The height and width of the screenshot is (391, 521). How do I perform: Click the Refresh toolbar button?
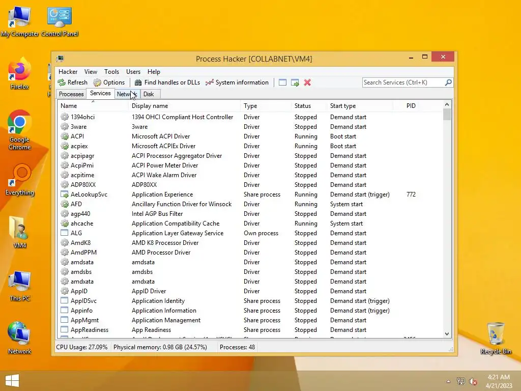click(x=72, y=82)
